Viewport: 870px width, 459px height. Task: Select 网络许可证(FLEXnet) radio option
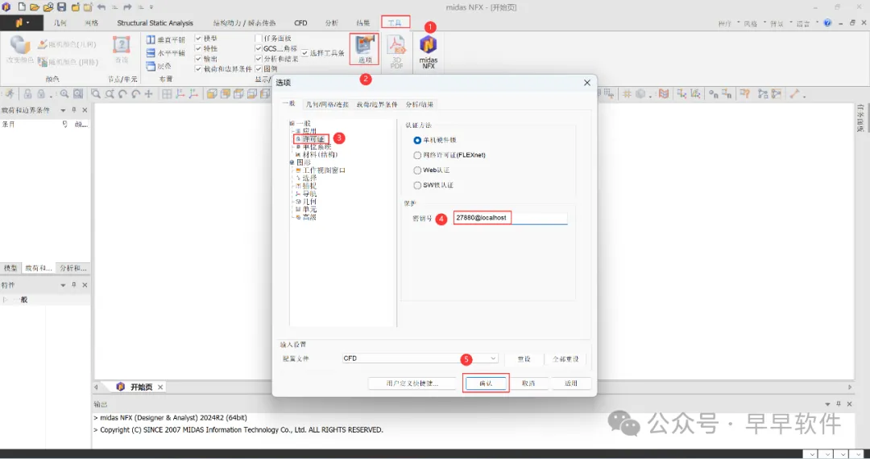(x=418, y=156)
